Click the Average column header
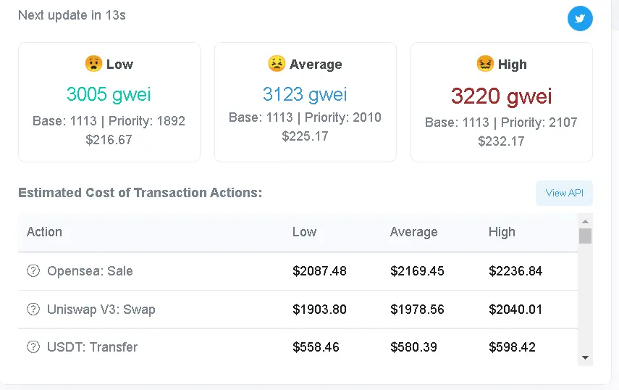 413,231
